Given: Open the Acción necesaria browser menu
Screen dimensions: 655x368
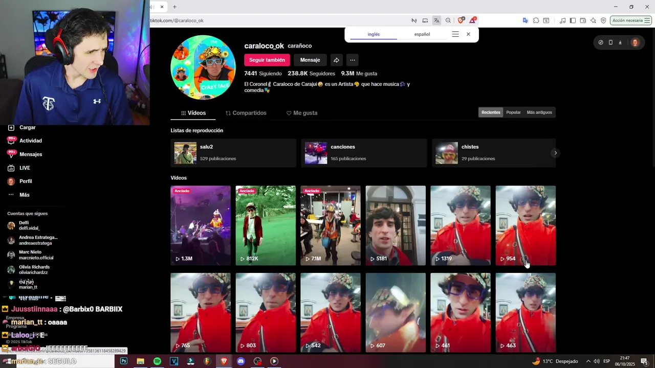Looking at the screenshot, I should [x=631, y=20].
